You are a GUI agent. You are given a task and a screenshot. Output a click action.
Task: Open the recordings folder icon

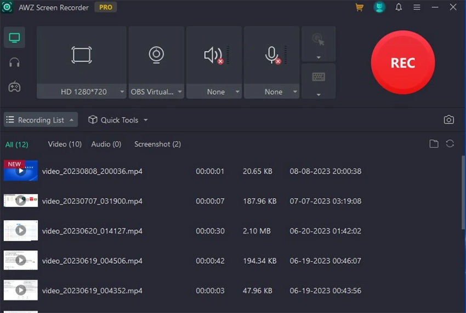434,144
